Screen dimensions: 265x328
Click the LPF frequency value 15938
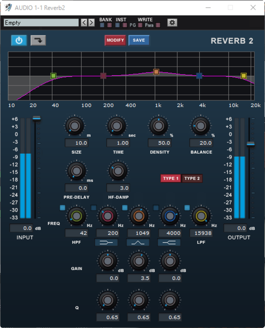click(201, 233)
